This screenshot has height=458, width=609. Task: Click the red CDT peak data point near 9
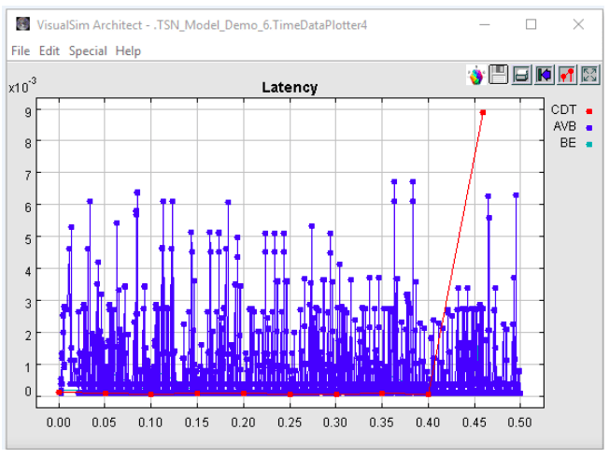[483, 112]
